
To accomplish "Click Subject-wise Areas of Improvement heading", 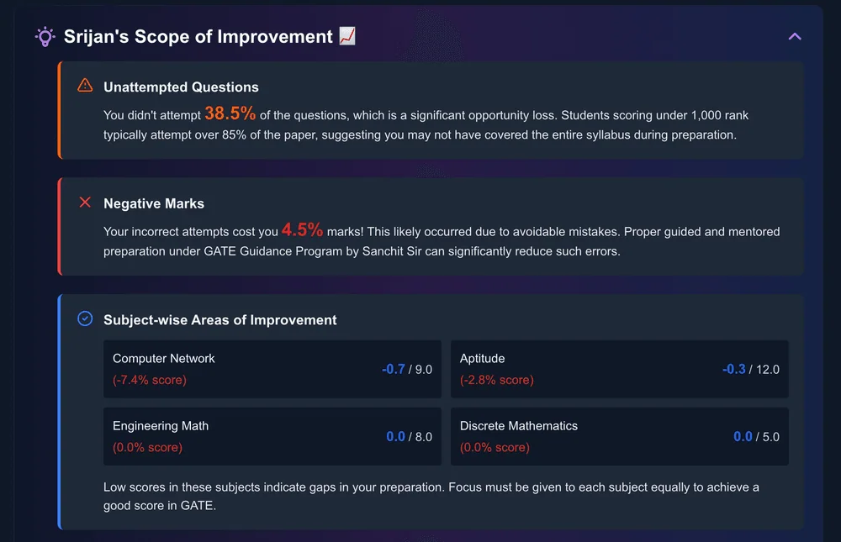I will 220,320.
